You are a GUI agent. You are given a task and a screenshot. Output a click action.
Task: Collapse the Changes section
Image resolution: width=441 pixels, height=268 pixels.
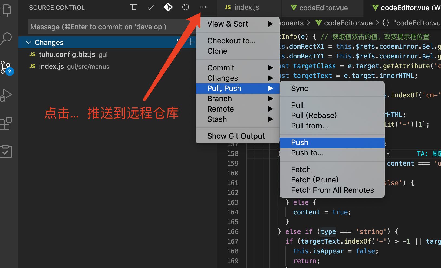pos(29,42)
